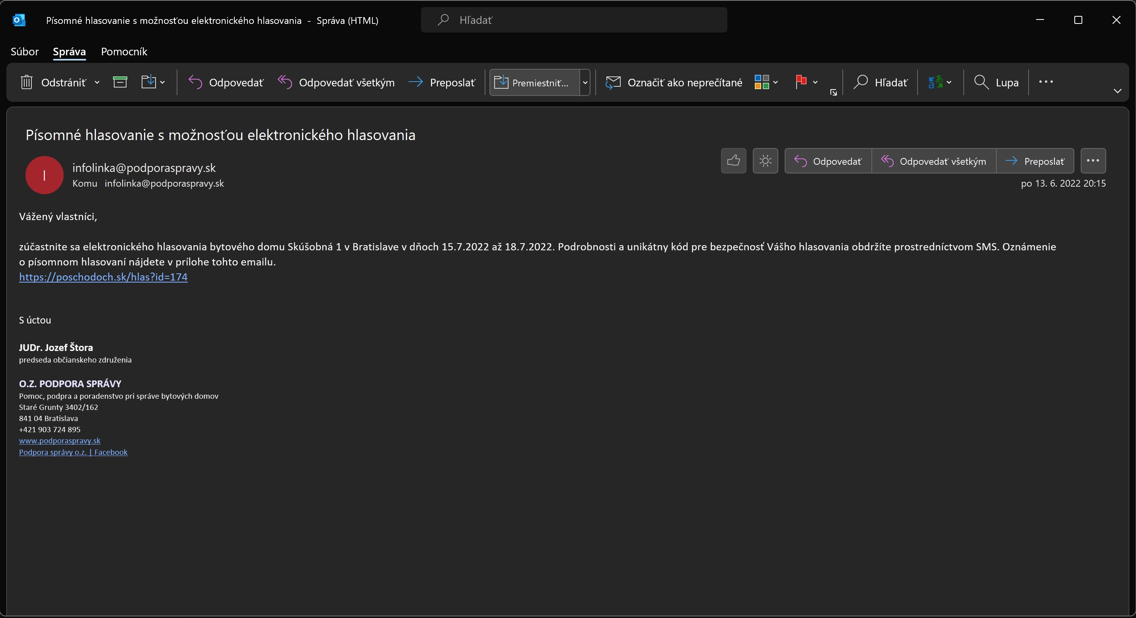Click the Premiestniť quick step button
Image resolution: width=1136 pixels, height=618 pixels.
tap(534, 82)
